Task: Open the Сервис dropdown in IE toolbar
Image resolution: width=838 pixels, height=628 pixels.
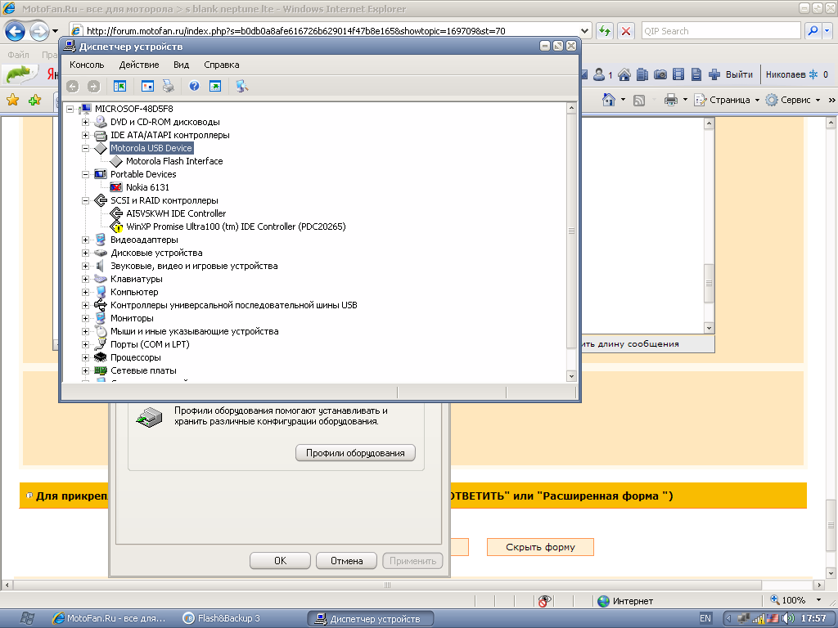Action: (x=818, y=100)
